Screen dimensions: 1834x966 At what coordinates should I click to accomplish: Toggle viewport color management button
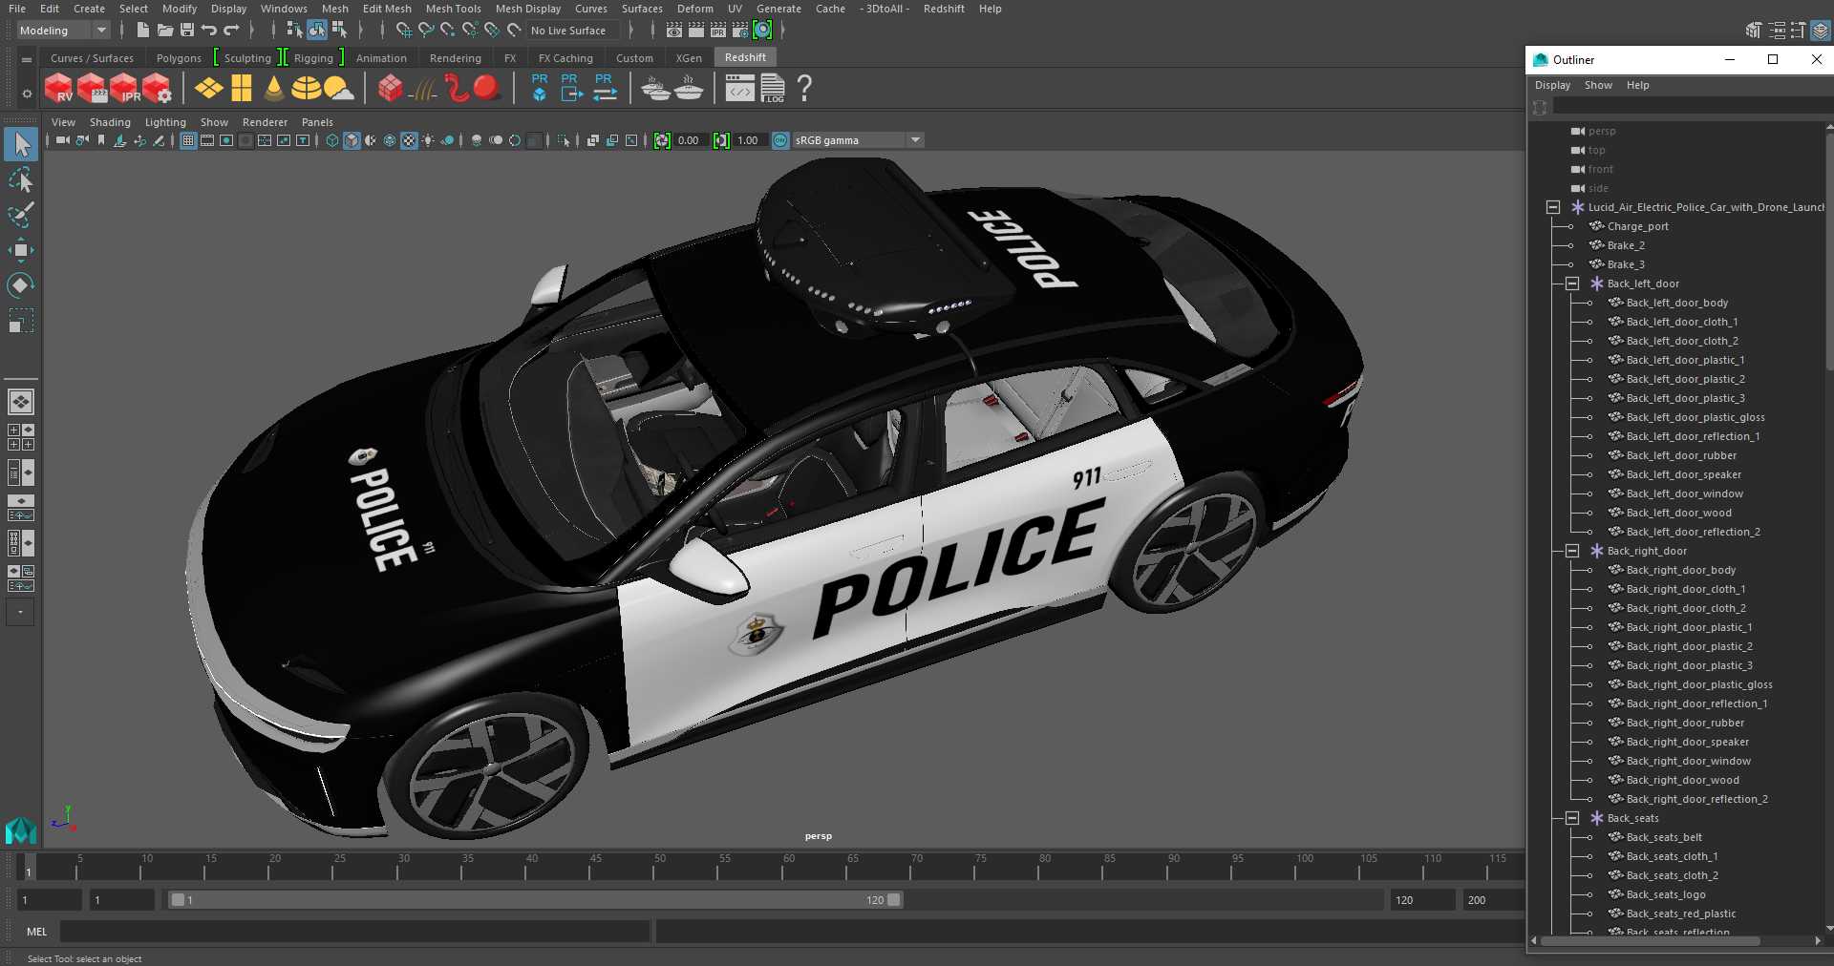tap(780, 140)
